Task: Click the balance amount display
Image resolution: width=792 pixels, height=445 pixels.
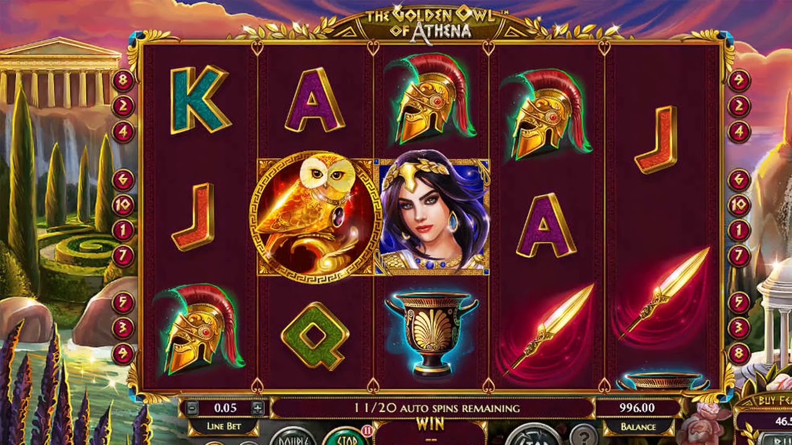Action: (x=638, y=408)
